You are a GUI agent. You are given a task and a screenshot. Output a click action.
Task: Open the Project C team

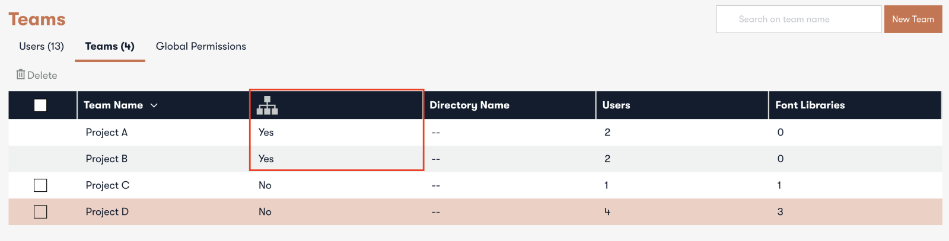click(x=107, y=185)
